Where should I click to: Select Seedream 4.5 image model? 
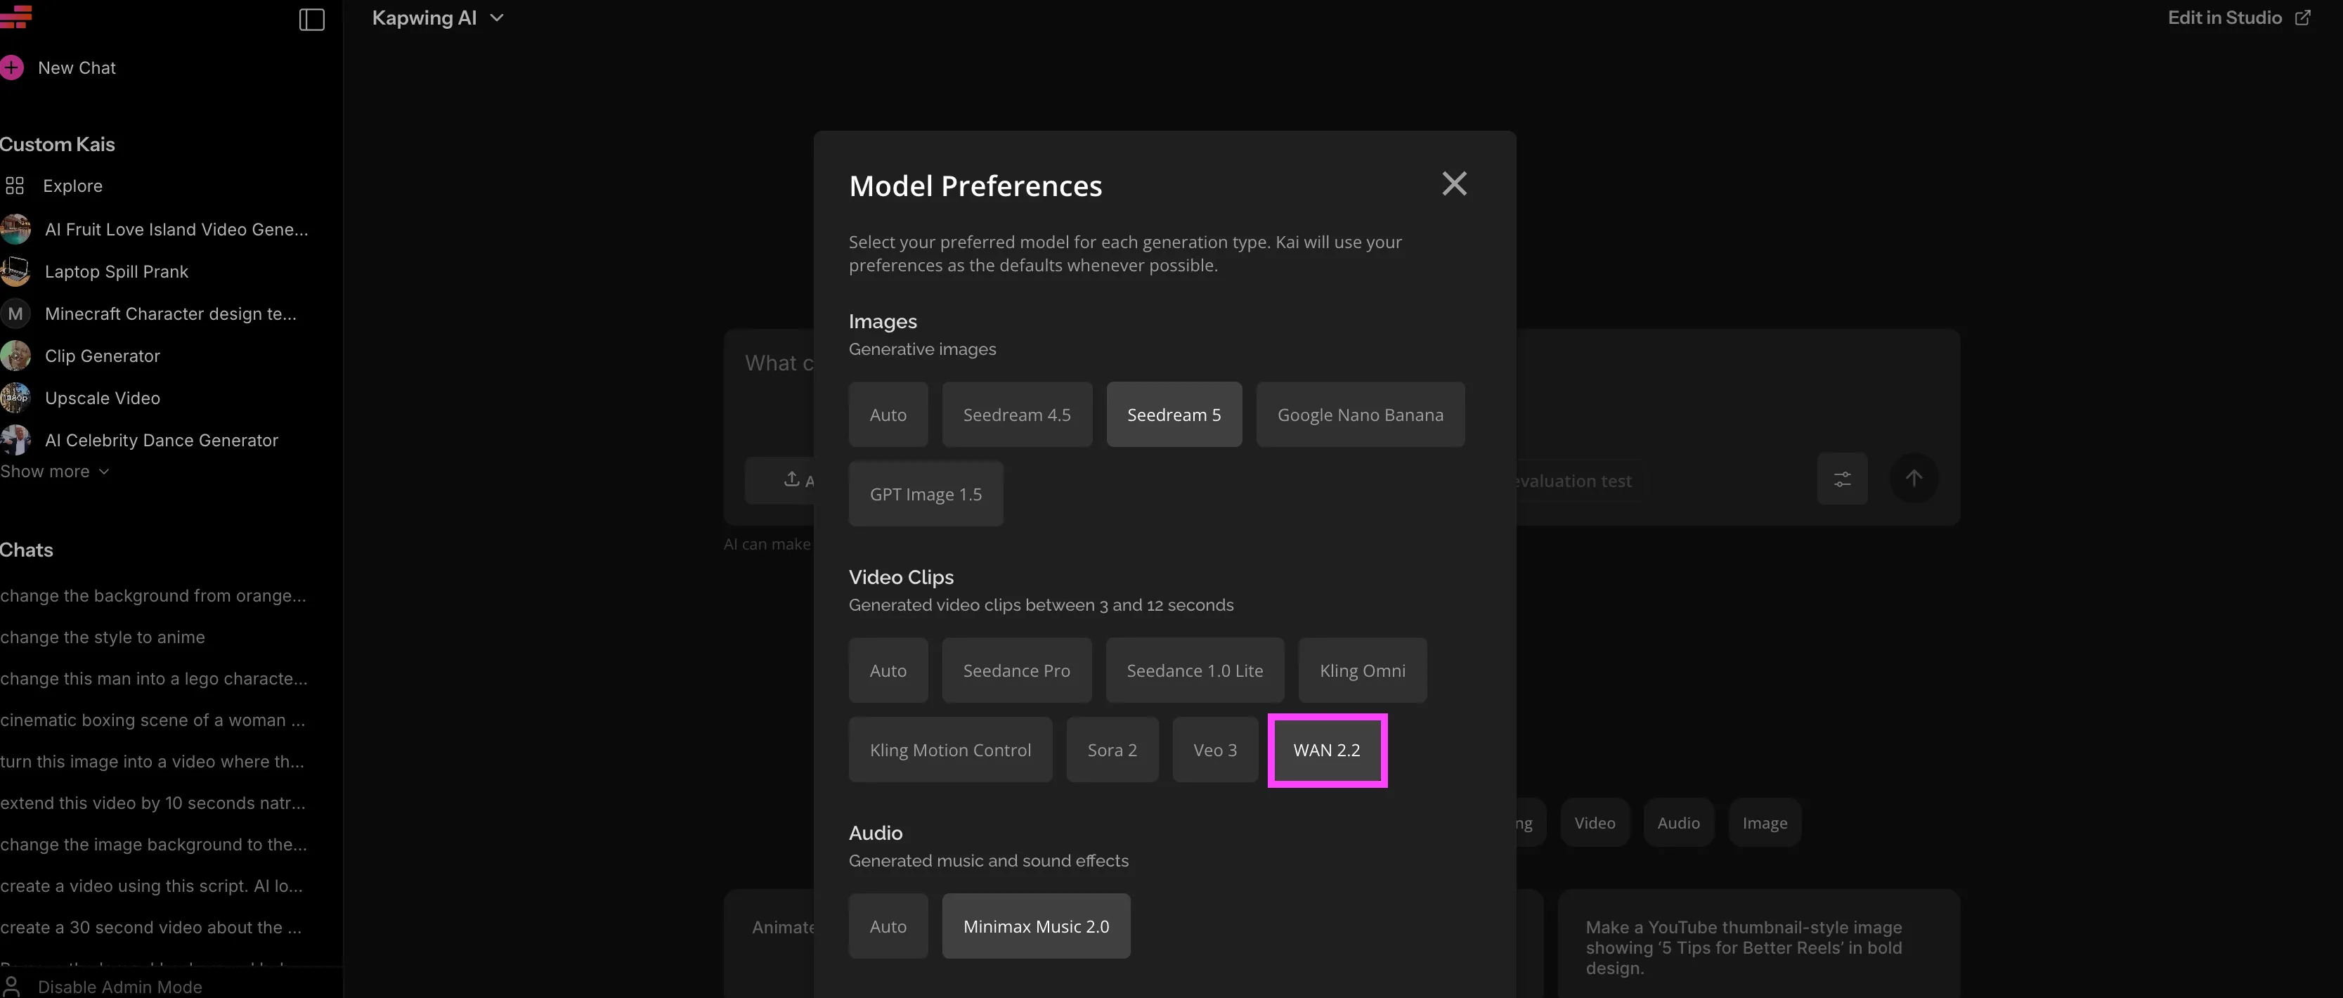pos(1017,415)
